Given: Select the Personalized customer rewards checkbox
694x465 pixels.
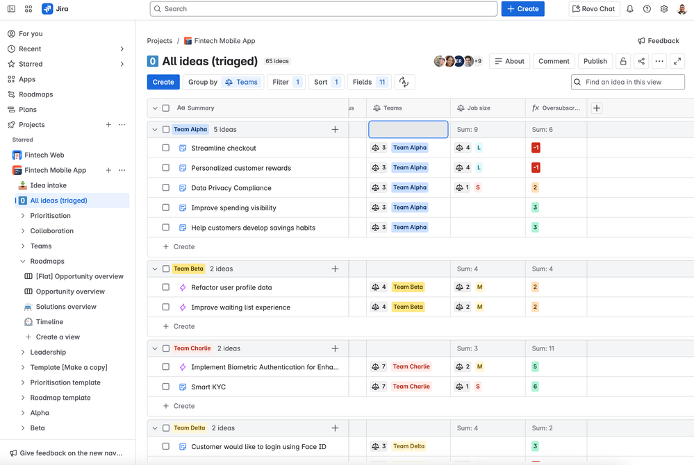Looking at the screenshot, I should [x=165, y=167].
